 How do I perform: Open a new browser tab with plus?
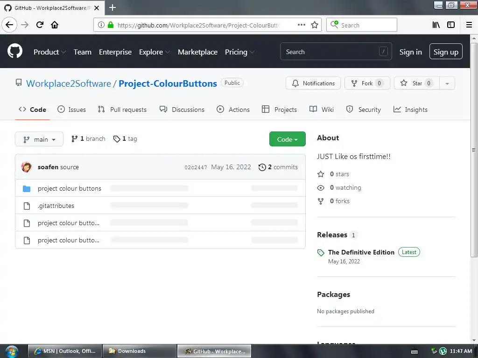coord(112,7)
